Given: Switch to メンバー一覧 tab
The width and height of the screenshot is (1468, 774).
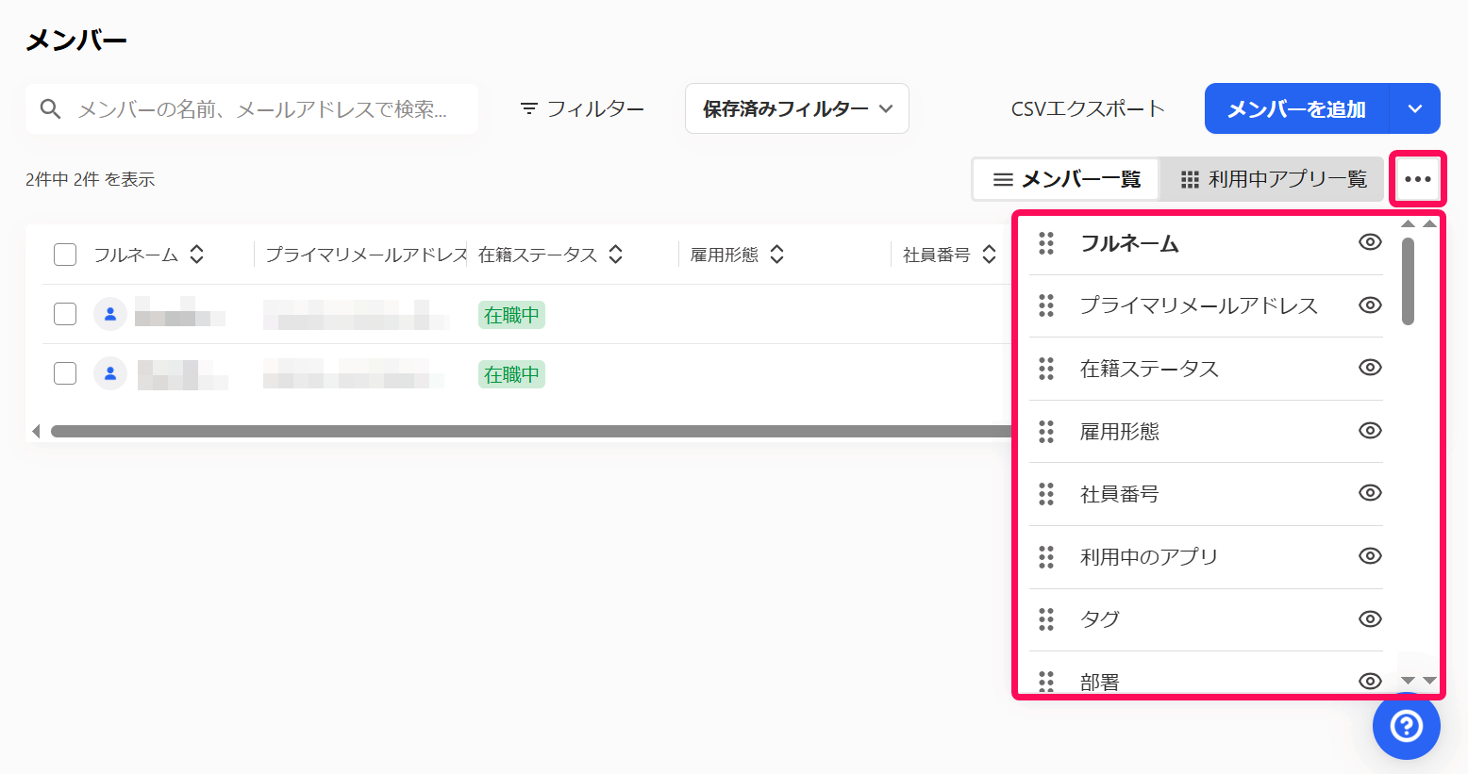Looking at the screenshot, I should [x=1067, y=179].
